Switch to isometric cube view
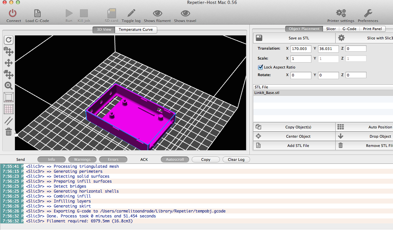This screenshot has width=393, height=230. coord(9,97)
